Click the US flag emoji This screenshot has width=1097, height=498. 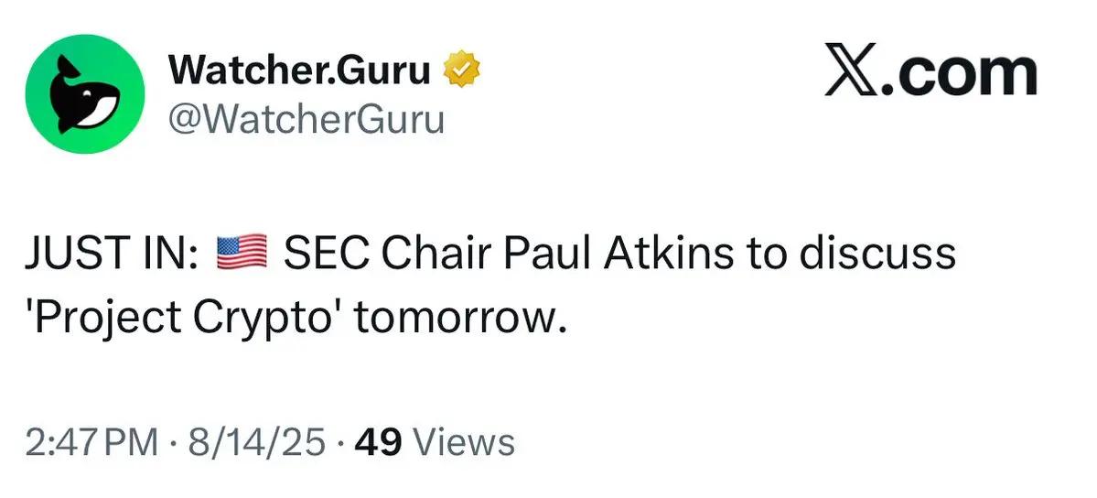click(x=242, y=253)
